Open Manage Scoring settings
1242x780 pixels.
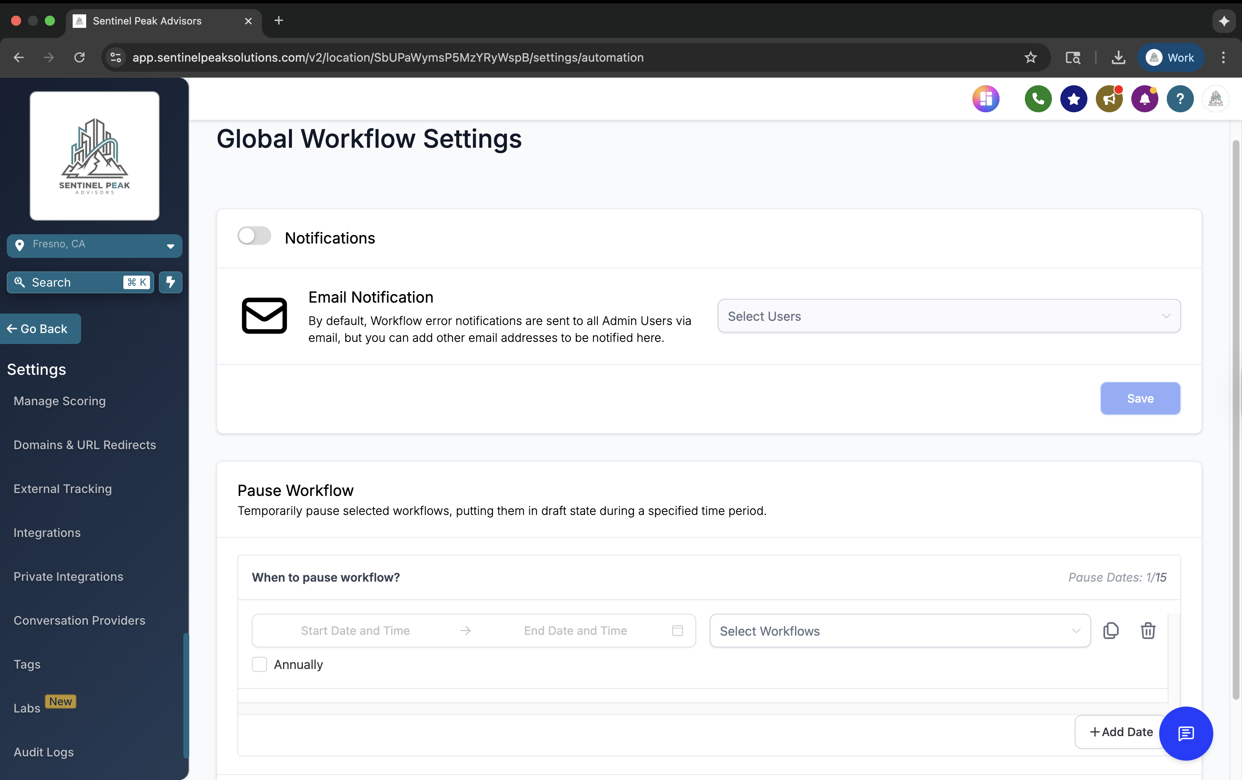point(59,401)
